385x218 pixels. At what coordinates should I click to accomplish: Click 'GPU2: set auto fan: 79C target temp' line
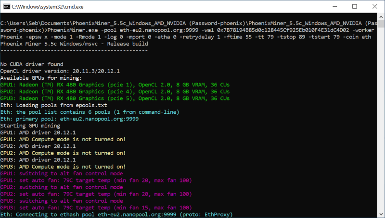(x=96, y=194)
